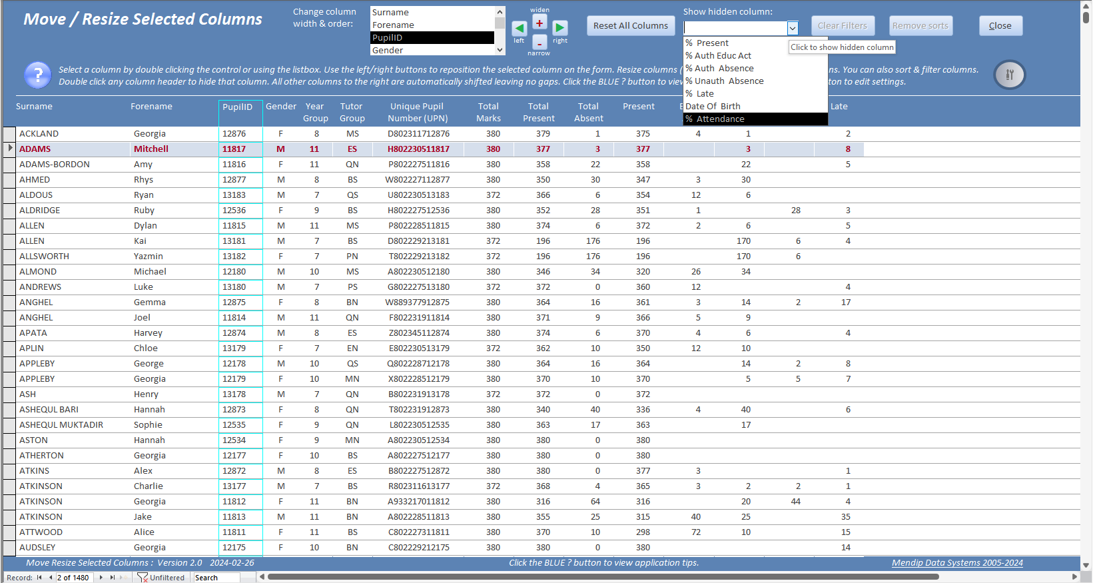Choose '% Attendance' highlighted dropdown entry

755,119
